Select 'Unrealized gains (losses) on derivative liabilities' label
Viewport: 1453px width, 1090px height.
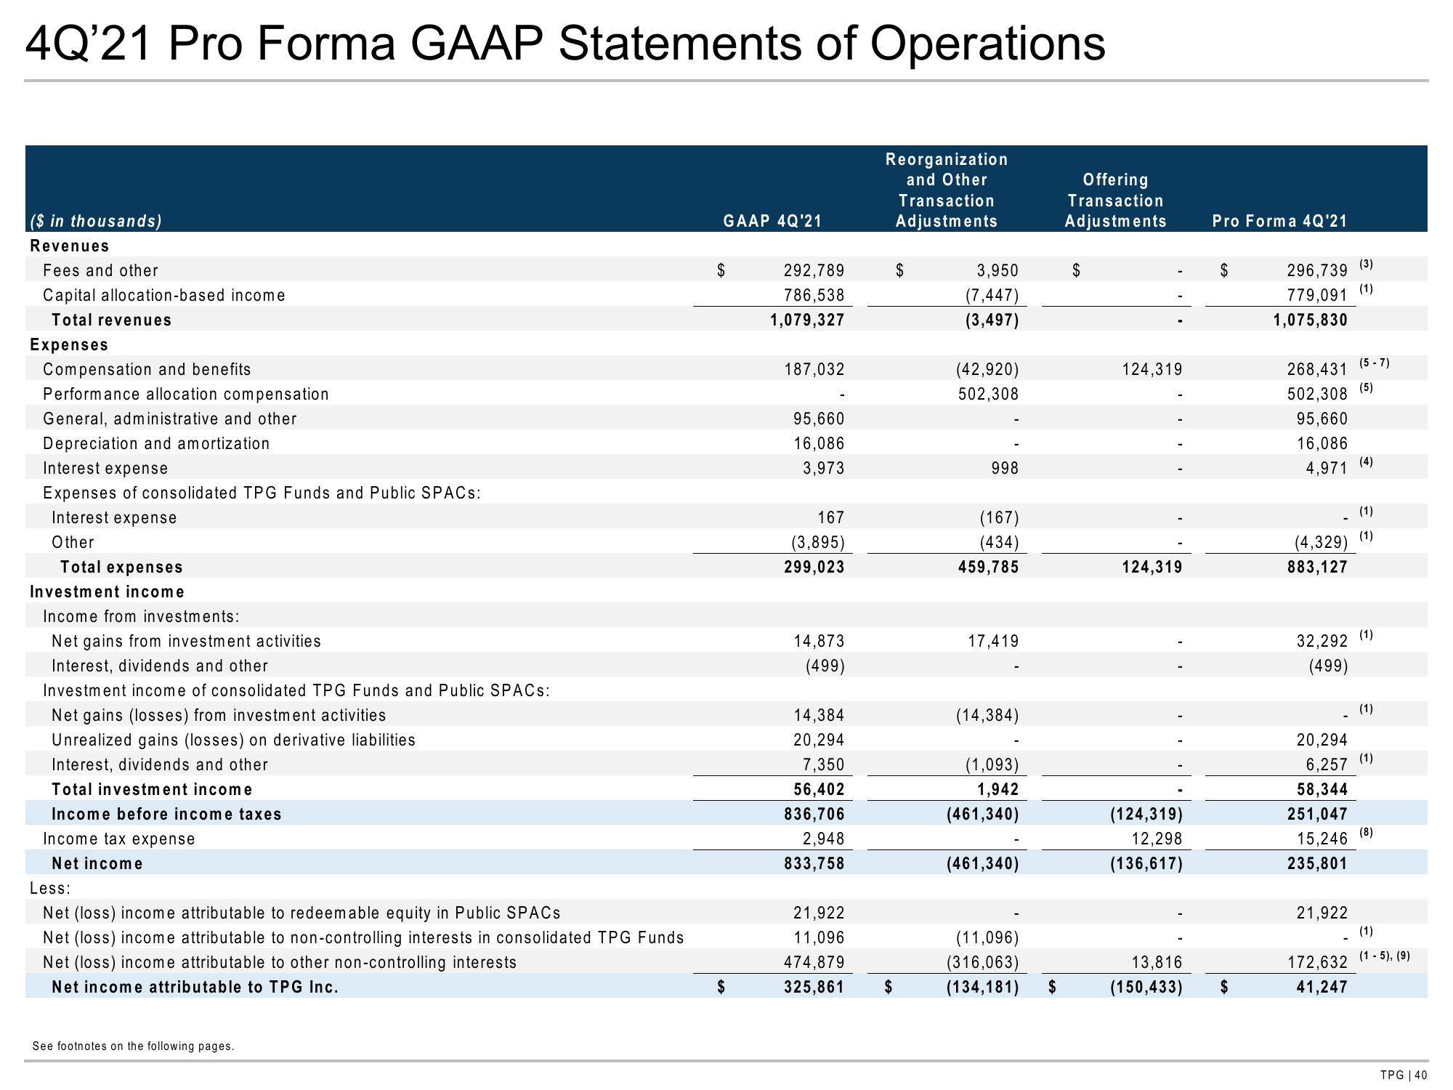coord(233,740)
